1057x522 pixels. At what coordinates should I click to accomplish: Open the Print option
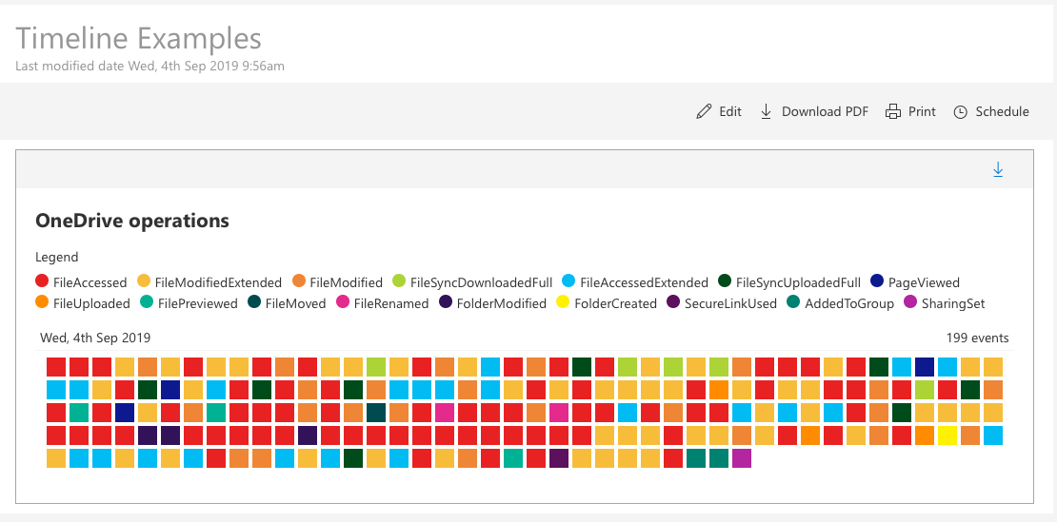[910, 111]
